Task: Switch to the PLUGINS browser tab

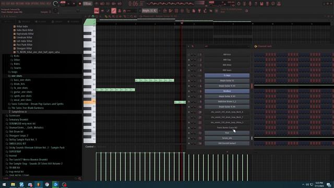Action: pos(41,22)
